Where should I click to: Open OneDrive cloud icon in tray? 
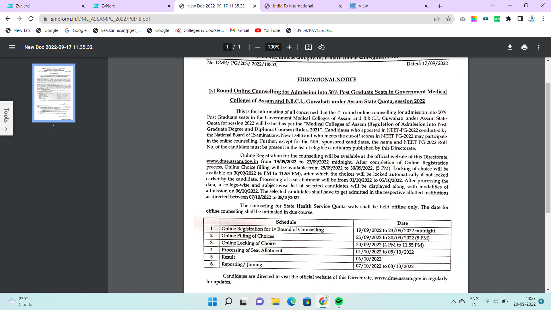pyautogui.click(x=462, y=301)
